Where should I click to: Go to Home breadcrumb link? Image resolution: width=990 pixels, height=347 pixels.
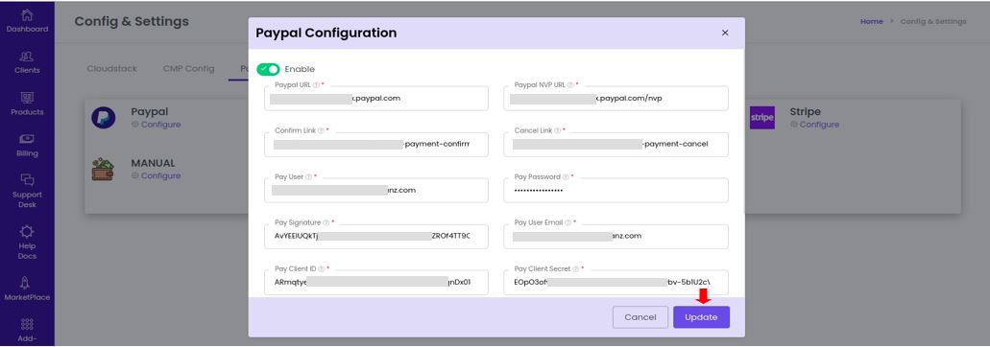[x=871, y=21]
